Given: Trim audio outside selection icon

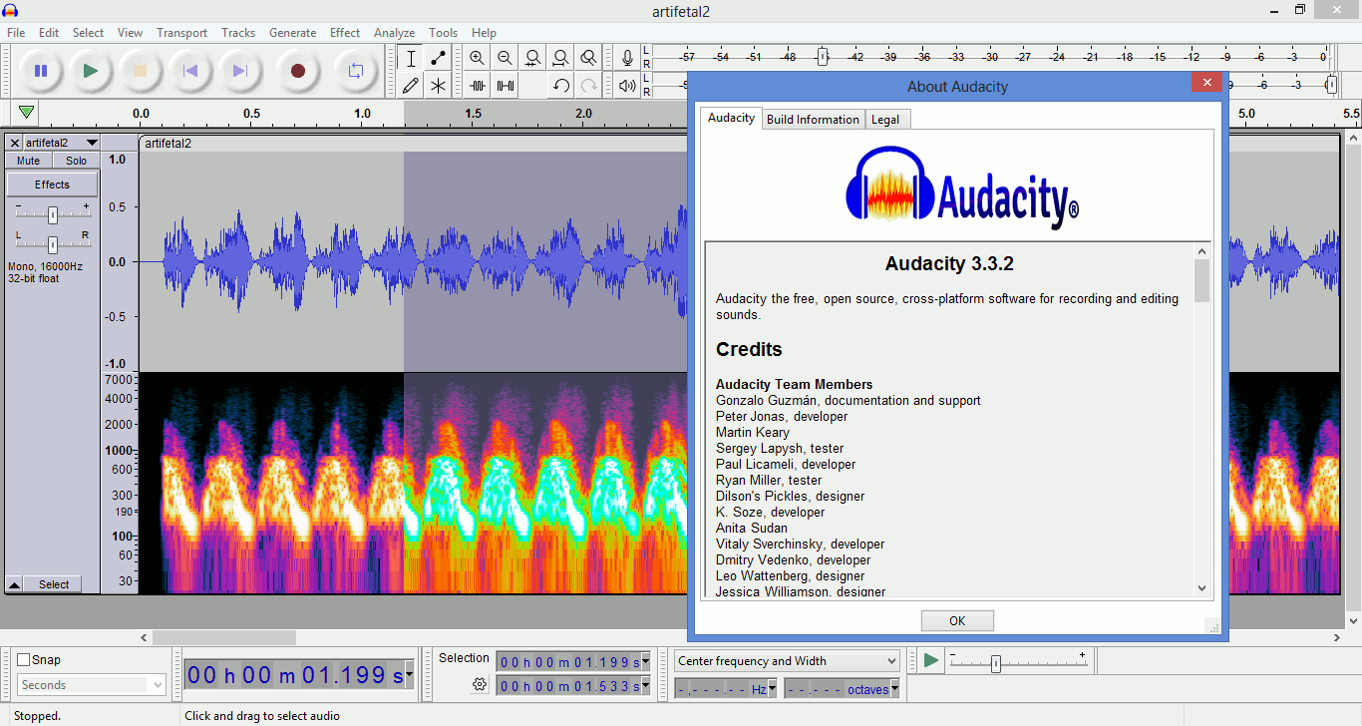Looking at the screenshot, I should click(x=478, y=86).
